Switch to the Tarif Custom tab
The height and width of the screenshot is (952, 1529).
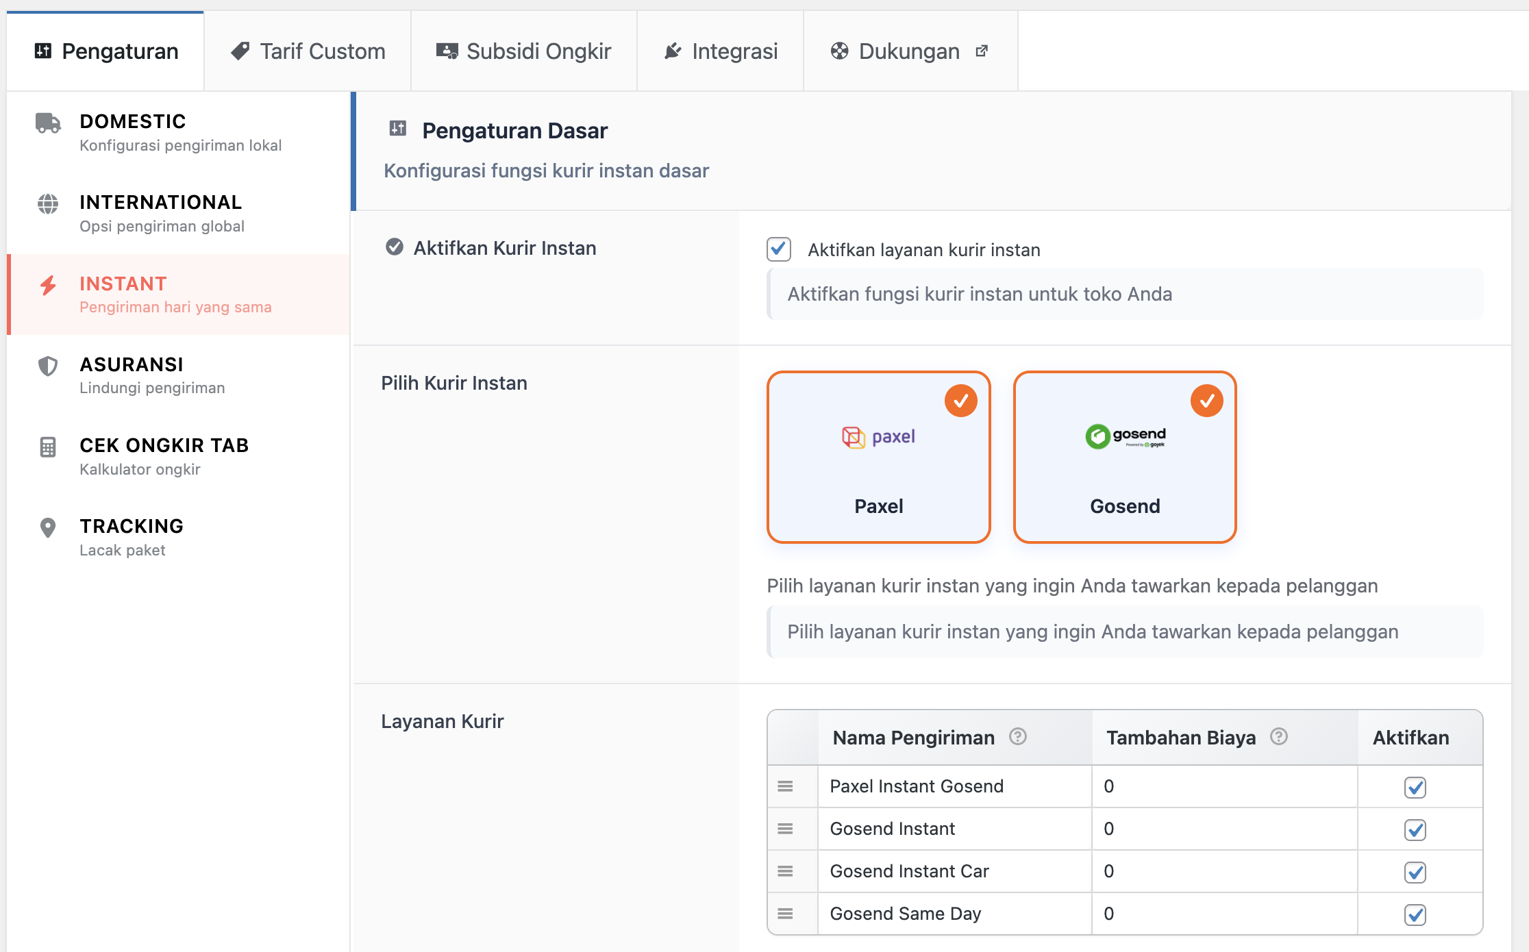308,51
